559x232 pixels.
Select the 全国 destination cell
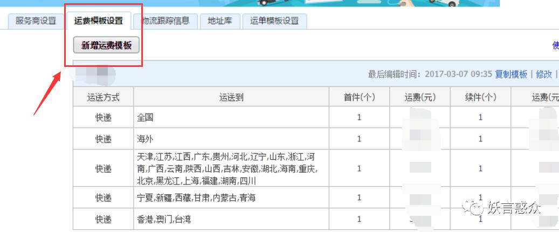click(x=146, y=118)
